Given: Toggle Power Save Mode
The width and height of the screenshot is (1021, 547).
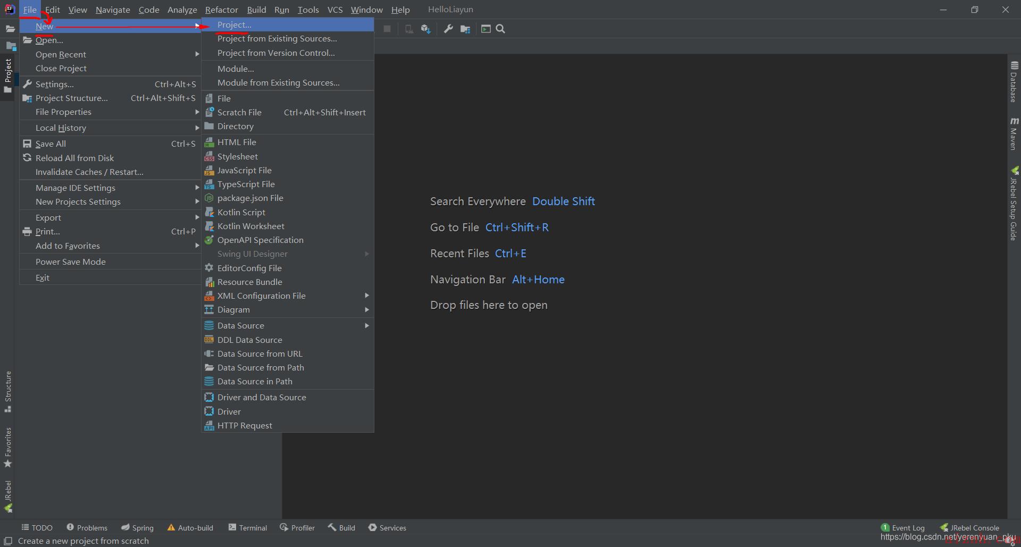Looking at the screenshot, I should pyautogui.click(x=110, y=262).
